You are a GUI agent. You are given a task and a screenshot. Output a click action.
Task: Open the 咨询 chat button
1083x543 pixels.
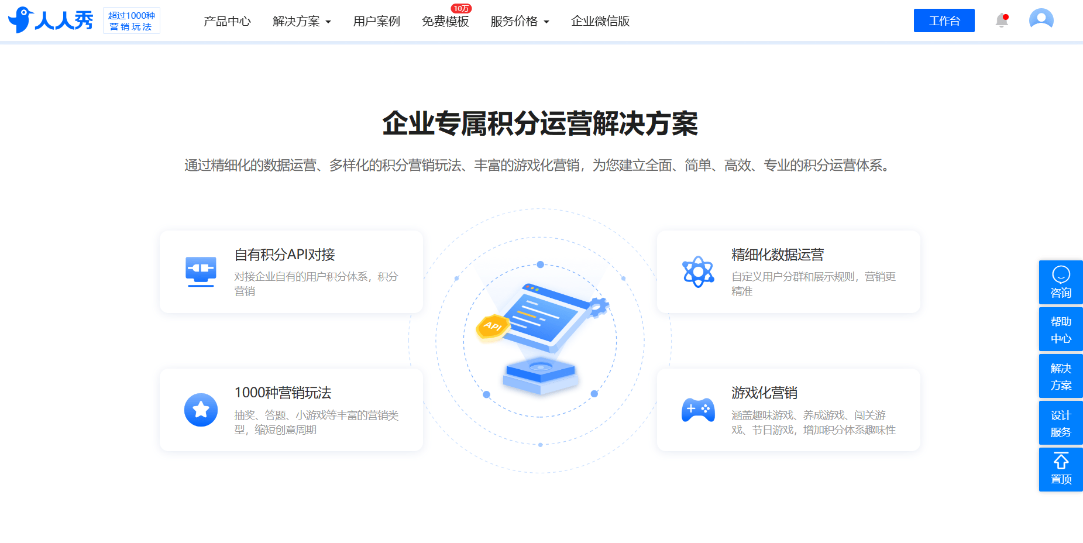tap(1061, 282)
